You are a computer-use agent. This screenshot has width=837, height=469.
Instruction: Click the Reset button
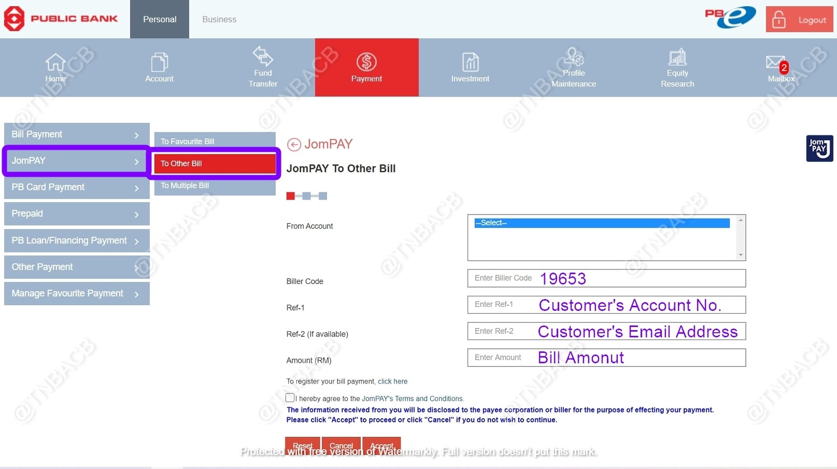pos(303,445)
